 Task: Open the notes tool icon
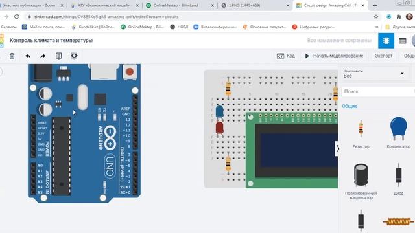coord(58,56)
